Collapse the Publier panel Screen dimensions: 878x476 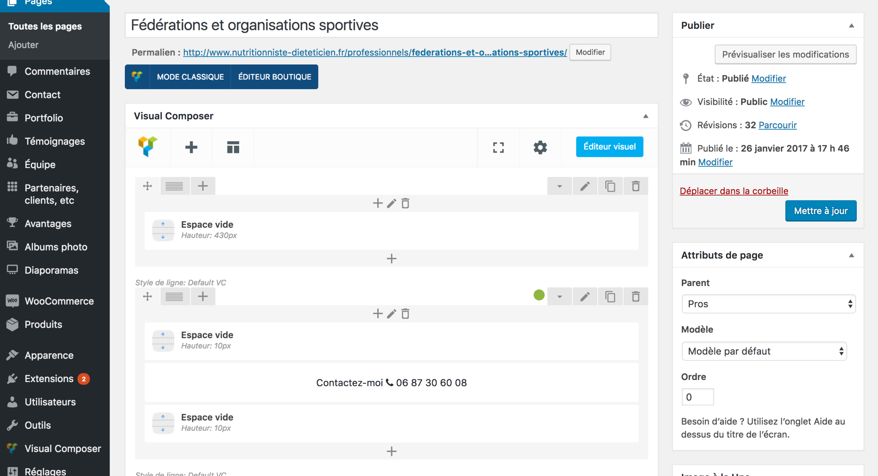point(851,25)
